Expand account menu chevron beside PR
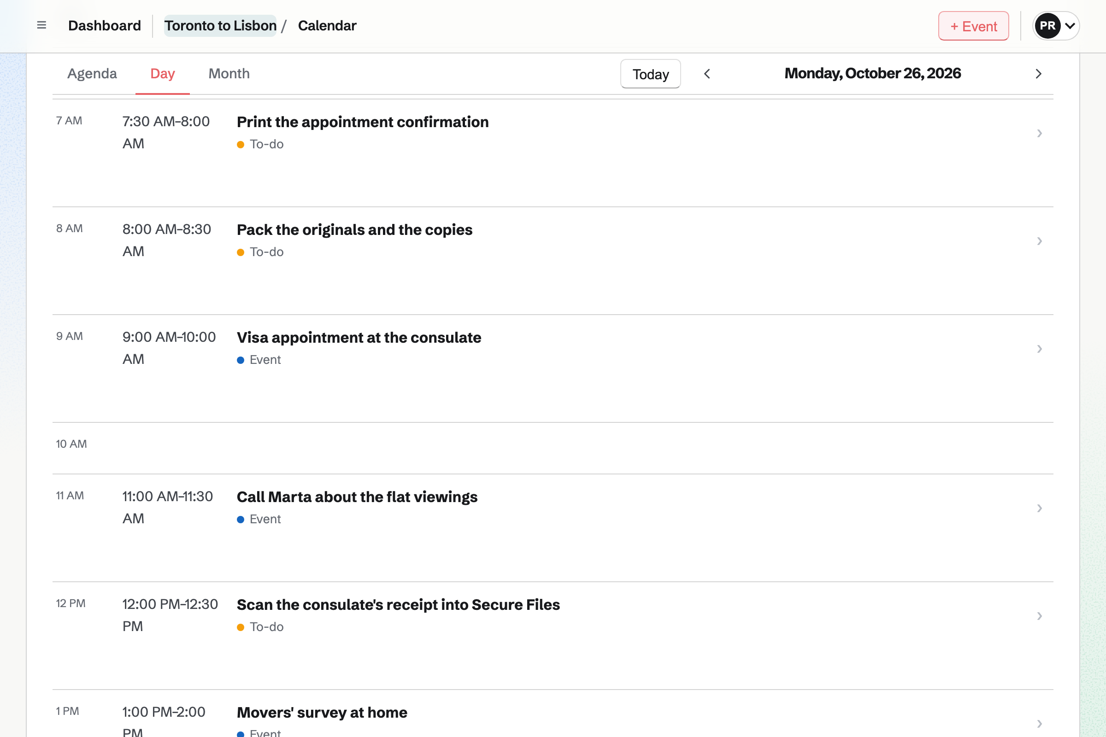Viewport: 1106px width, 737px height. tap(1070, 26)
